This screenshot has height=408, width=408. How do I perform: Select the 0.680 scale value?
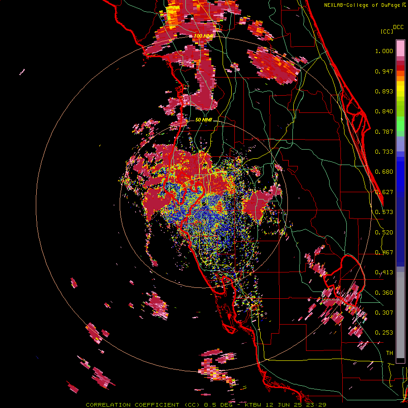coord(384,172)
